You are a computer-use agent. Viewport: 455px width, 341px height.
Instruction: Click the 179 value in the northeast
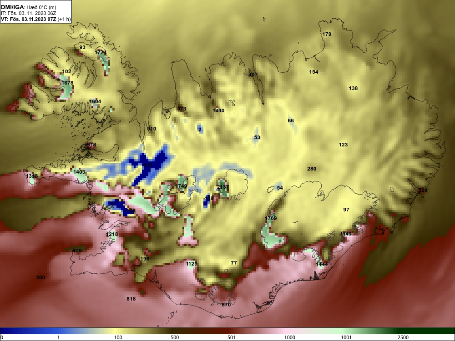pos(327,34)
